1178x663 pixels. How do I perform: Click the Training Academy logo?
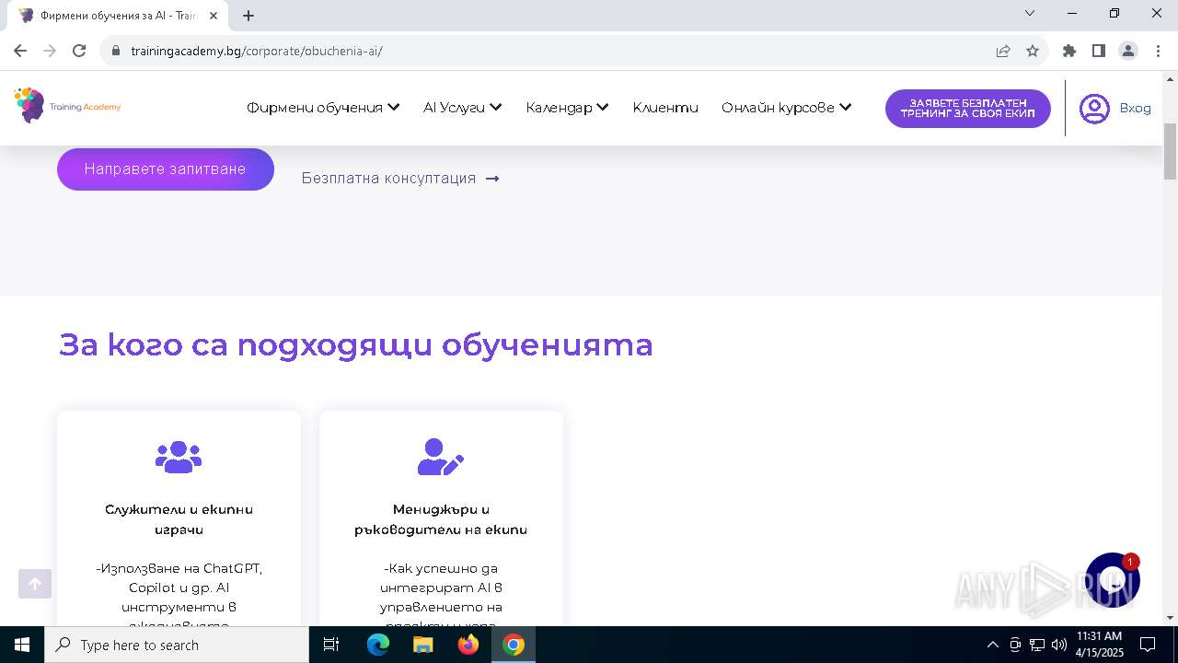[68, 106]
